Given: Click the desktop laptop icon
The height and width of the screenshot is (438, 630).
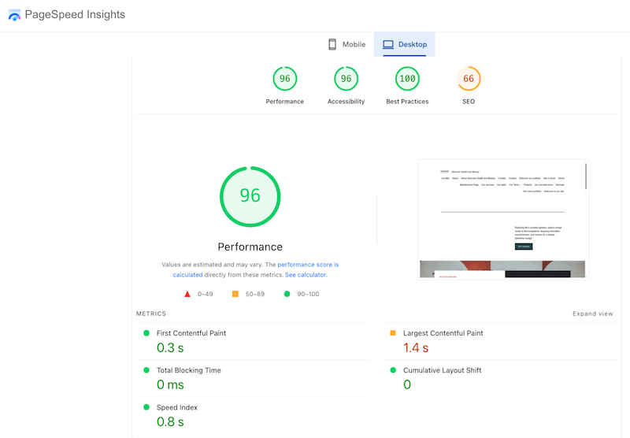Looking at the screenshot, I should (388, 44).
